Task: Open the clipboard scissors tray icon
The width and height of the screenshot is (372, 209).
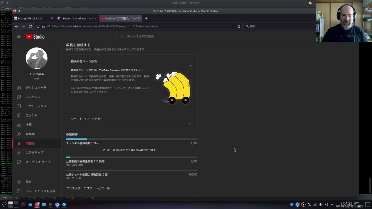Action: tap(309, 204)
